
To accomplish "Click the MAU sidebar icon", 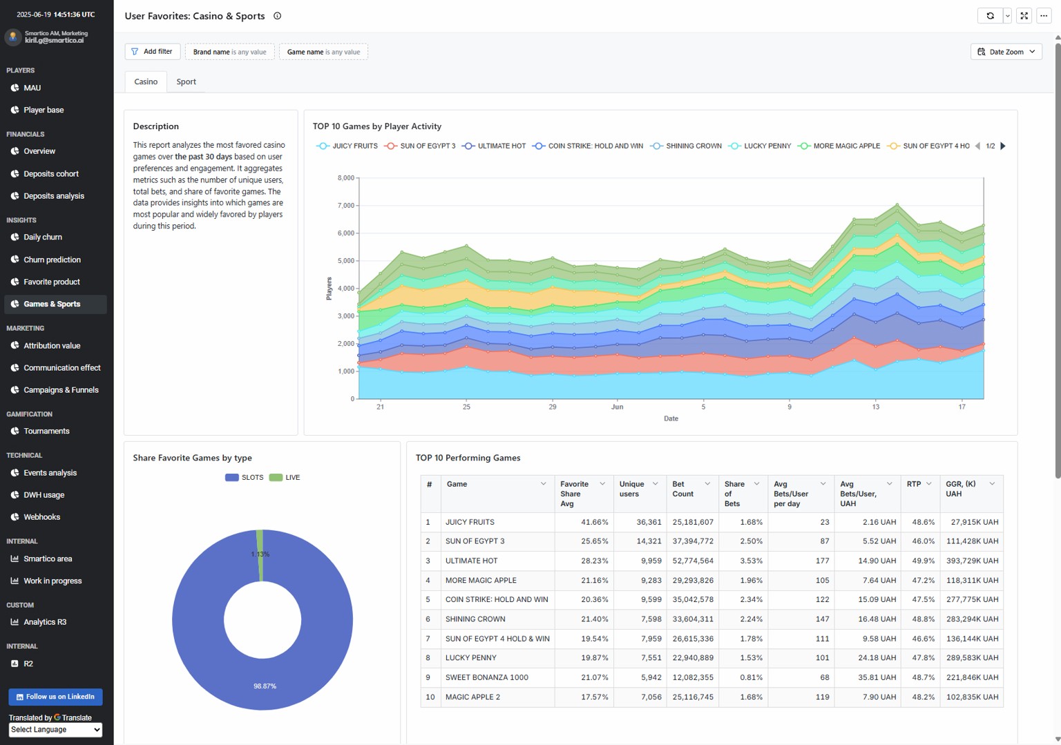I will pos(15,88).
